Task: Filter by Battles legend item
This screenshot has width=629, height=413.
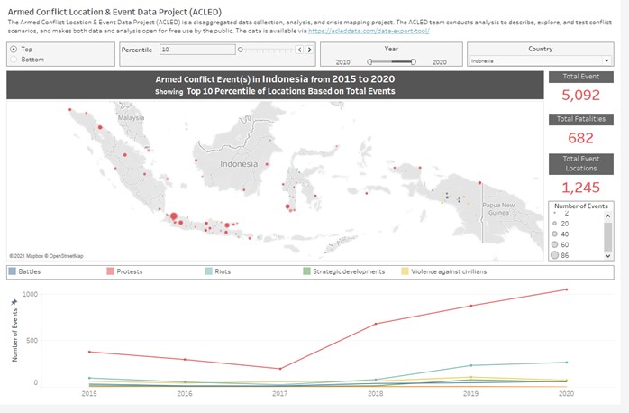Action: (26, 271)
